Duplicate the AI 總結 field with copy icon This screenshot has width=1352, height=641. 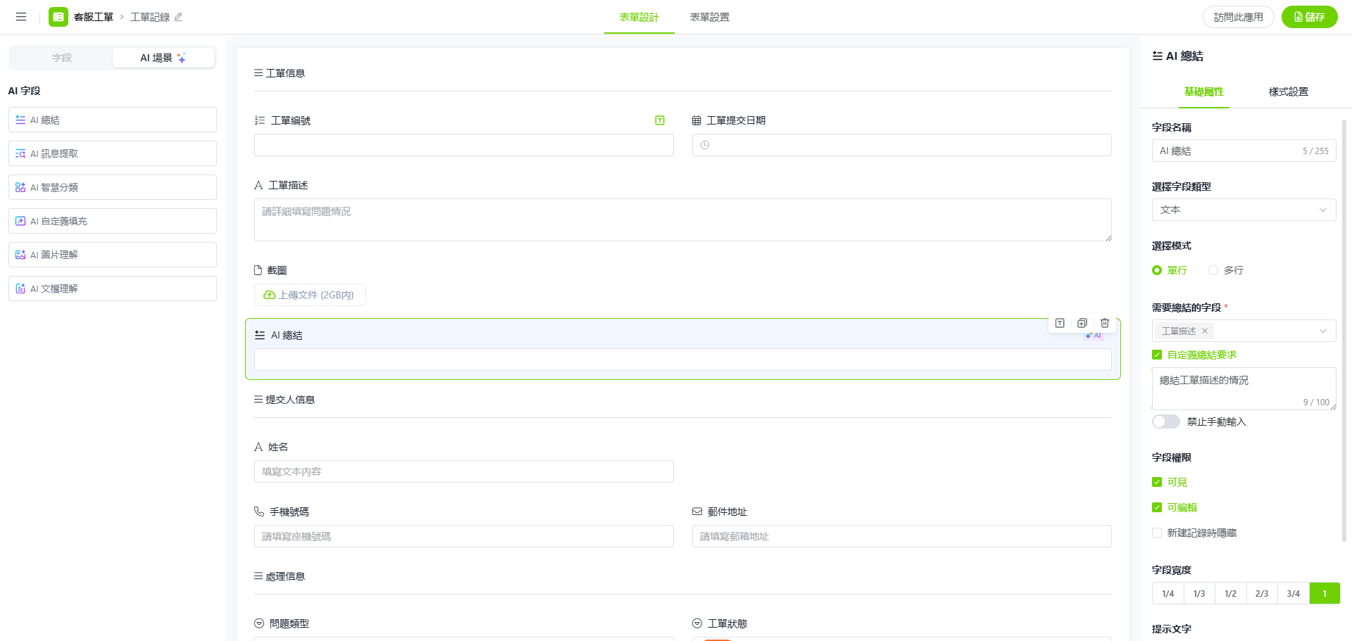pos(1082,323)
